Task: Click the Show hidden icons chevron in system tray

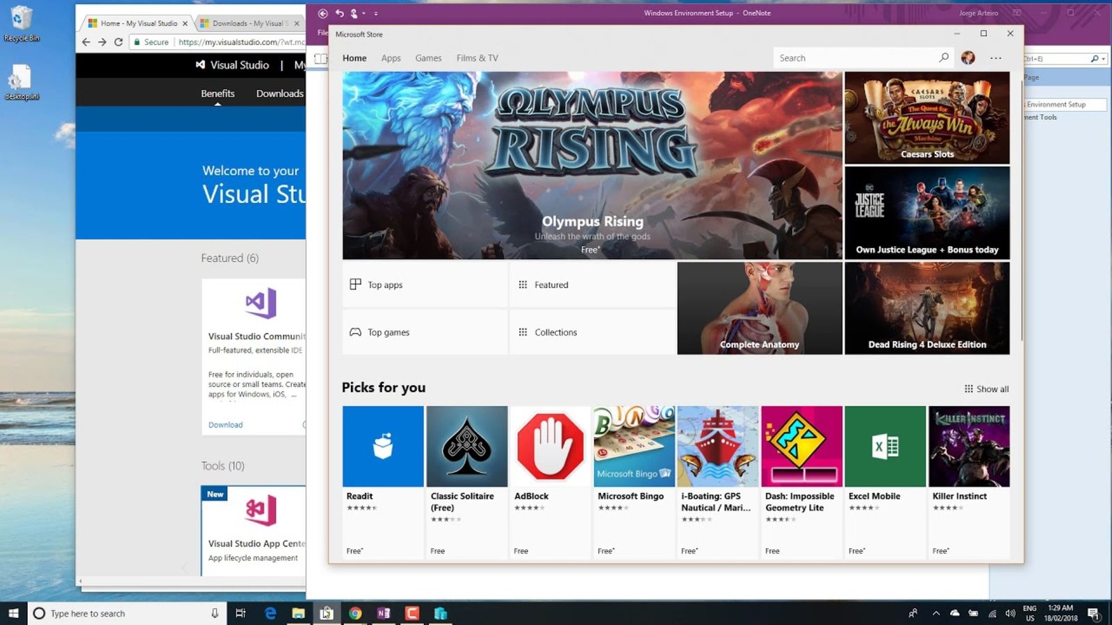Action: point(935,613)
